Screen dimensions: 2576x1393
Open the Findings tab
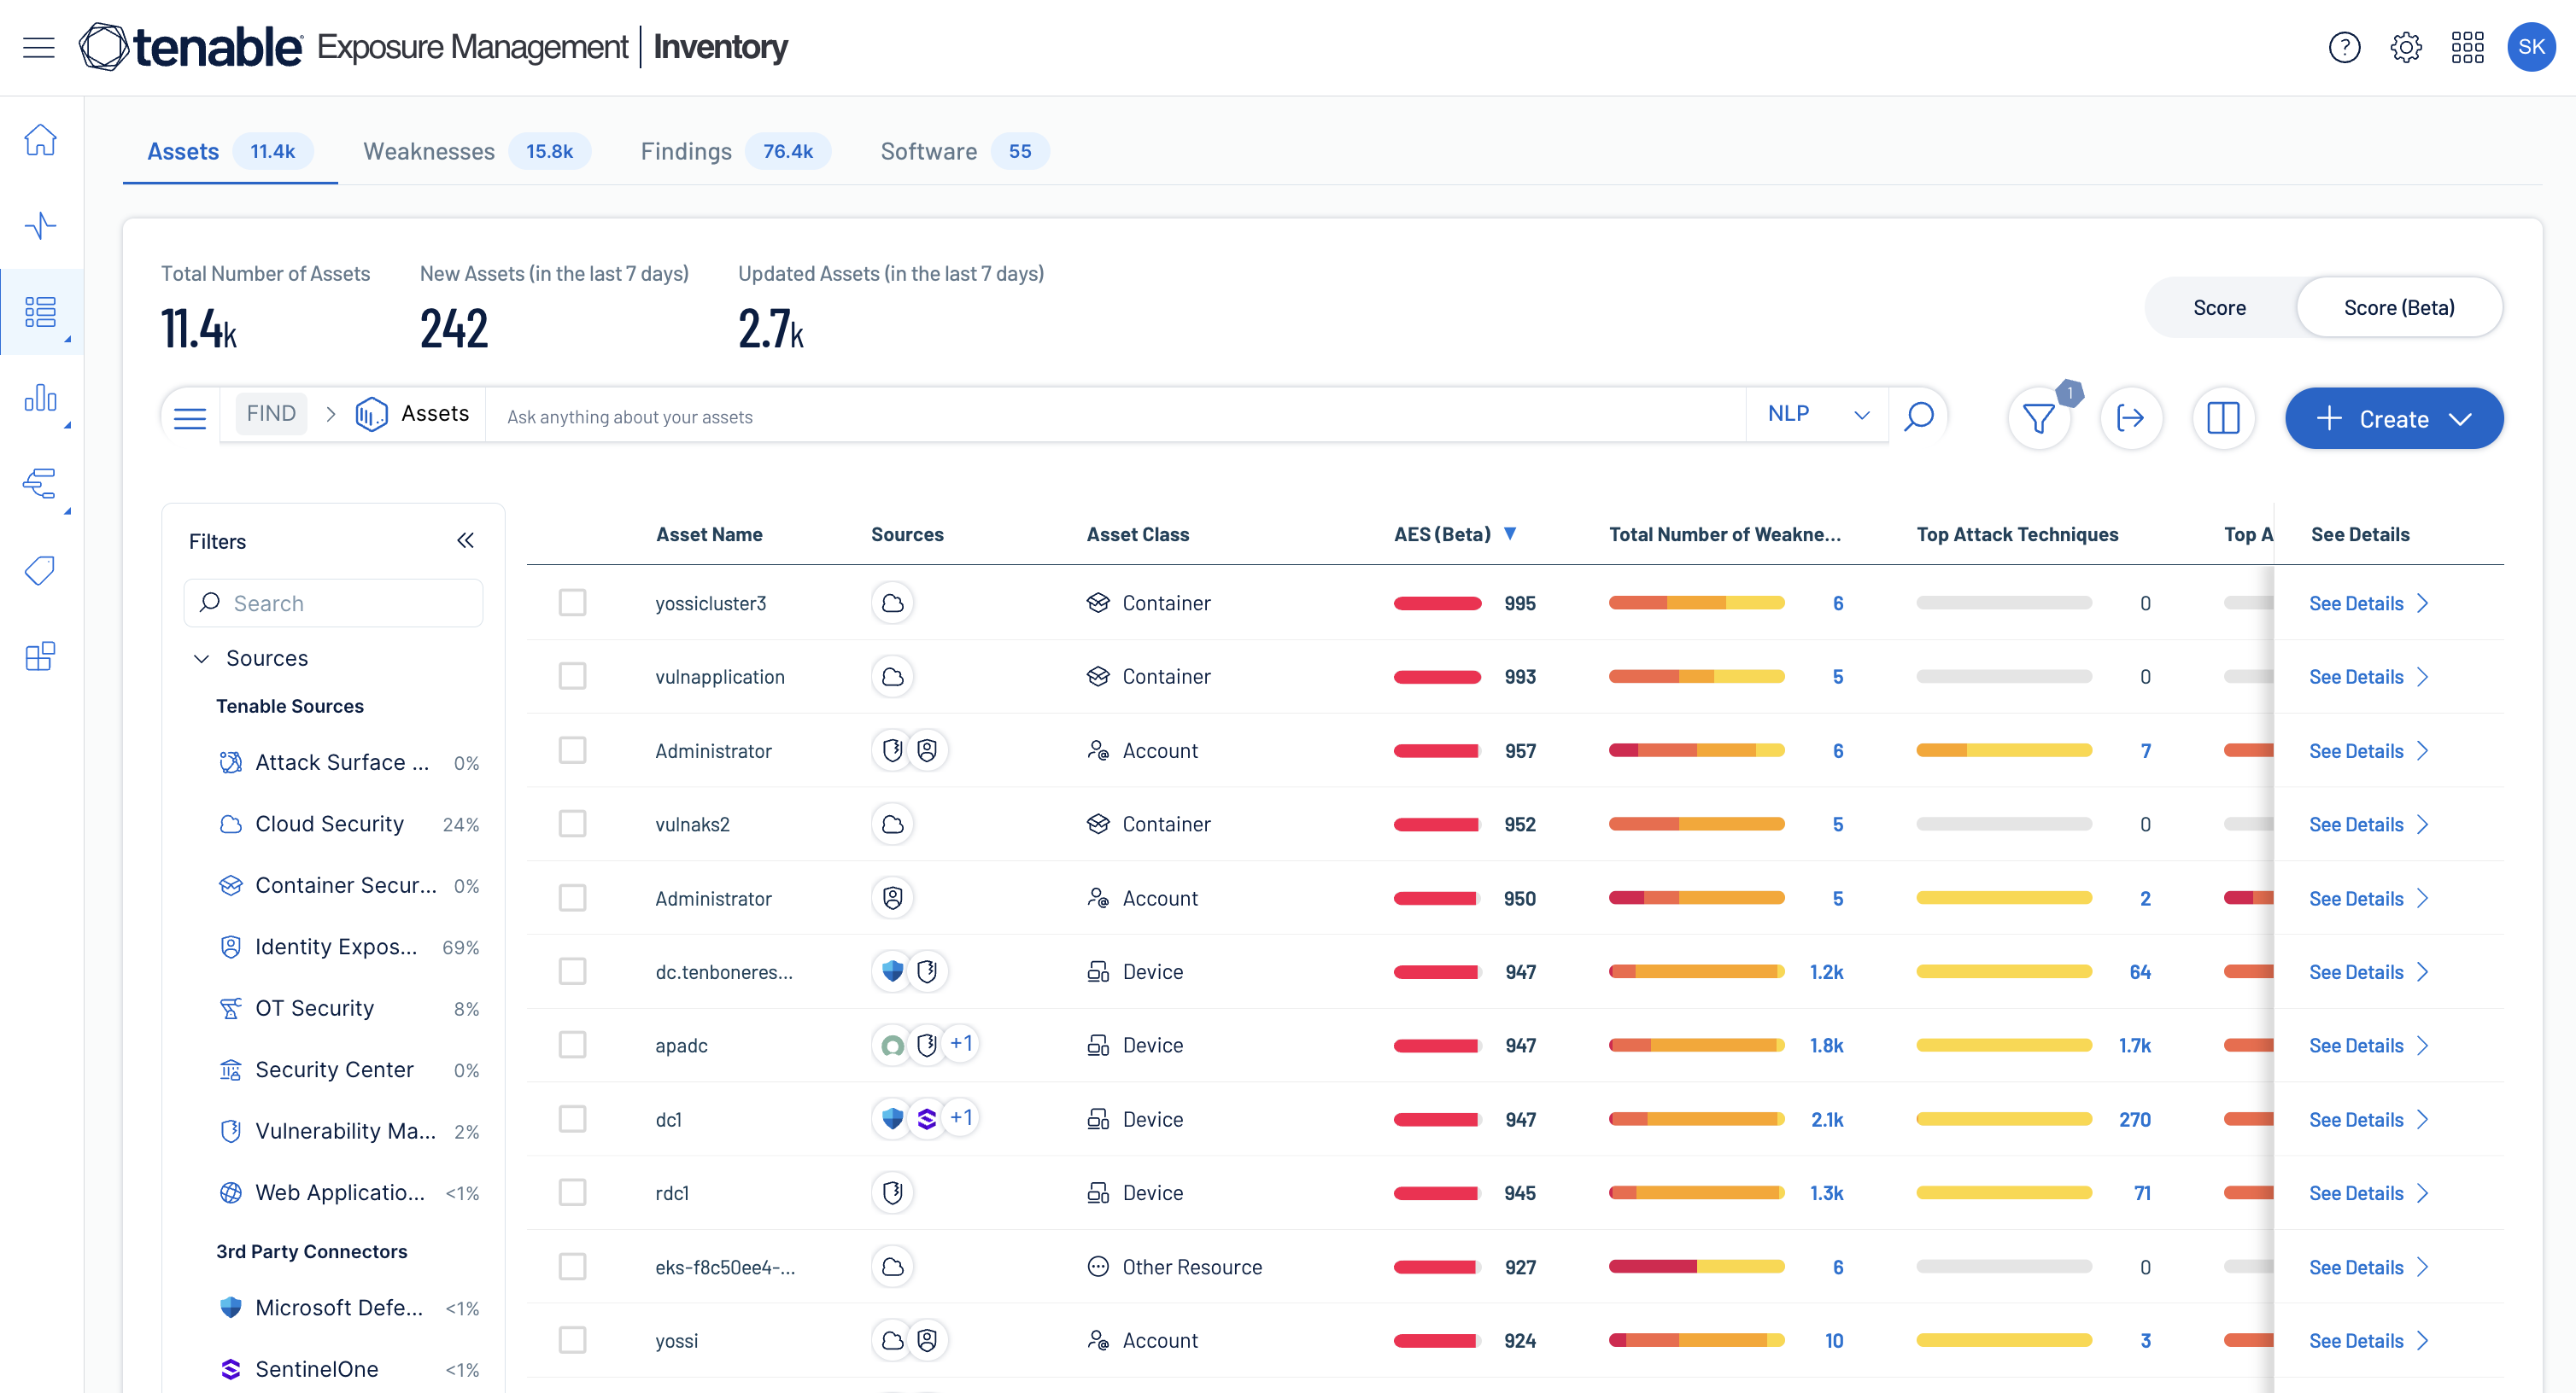pyautogui.click(x=686, y=151)
